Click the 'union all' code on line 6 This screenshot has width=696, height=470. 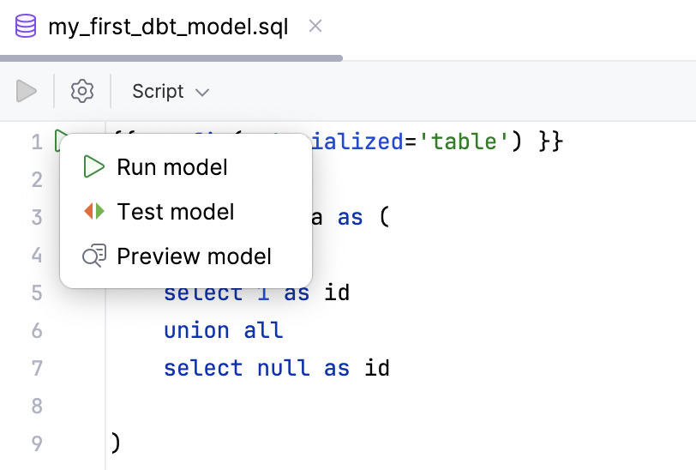tap(223, 331)
